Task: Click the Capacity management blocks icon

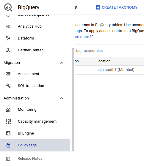Action: tap(8, 121)
